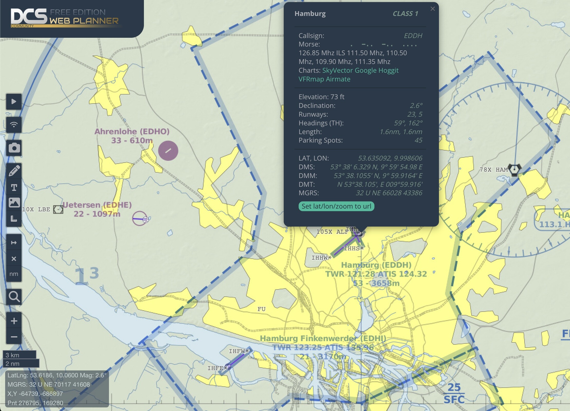Click the route arrow tool icon
Screen dimensions: 570x411
click(x=14, y=242)
